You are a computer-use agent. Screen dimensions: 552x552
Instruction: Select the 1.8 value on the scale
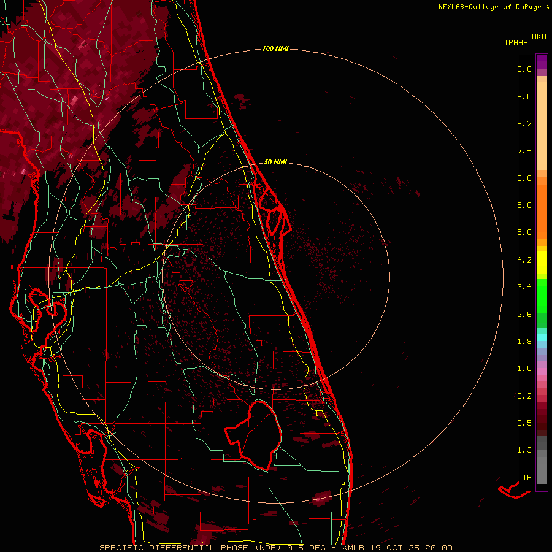point(524,342)
